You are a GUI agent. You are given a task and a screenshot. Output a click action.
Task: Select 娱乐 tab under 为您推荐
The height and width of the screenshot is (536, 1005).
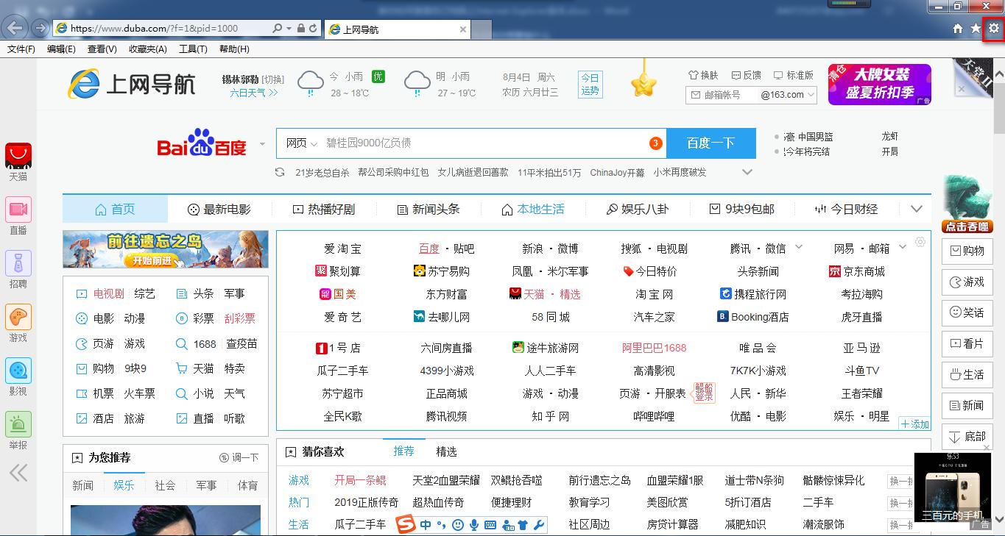[x=124, y=485]
